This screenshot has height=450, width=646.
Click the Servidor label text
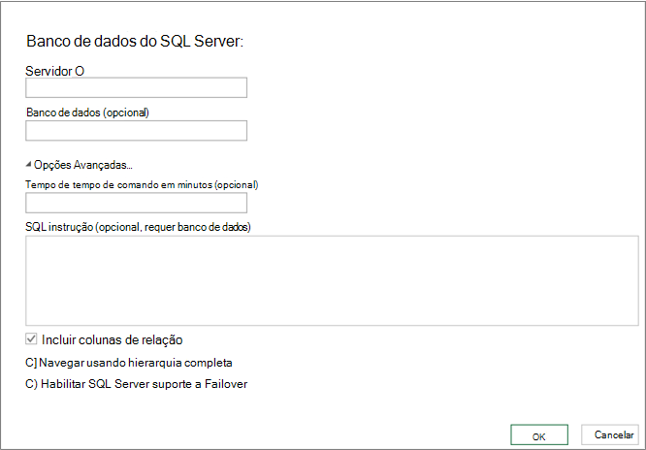[54, 71]
